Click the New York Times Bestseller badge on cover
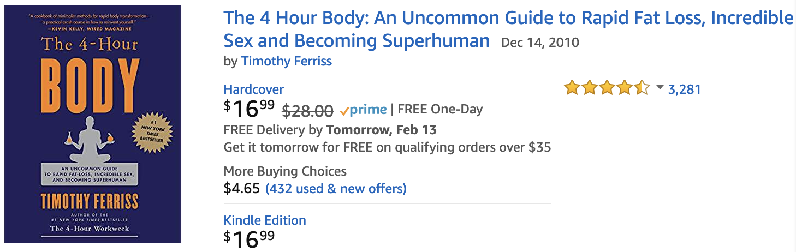The width and height of the screenshot is (796, 252). pyautogui.click(x=149, y=131)
